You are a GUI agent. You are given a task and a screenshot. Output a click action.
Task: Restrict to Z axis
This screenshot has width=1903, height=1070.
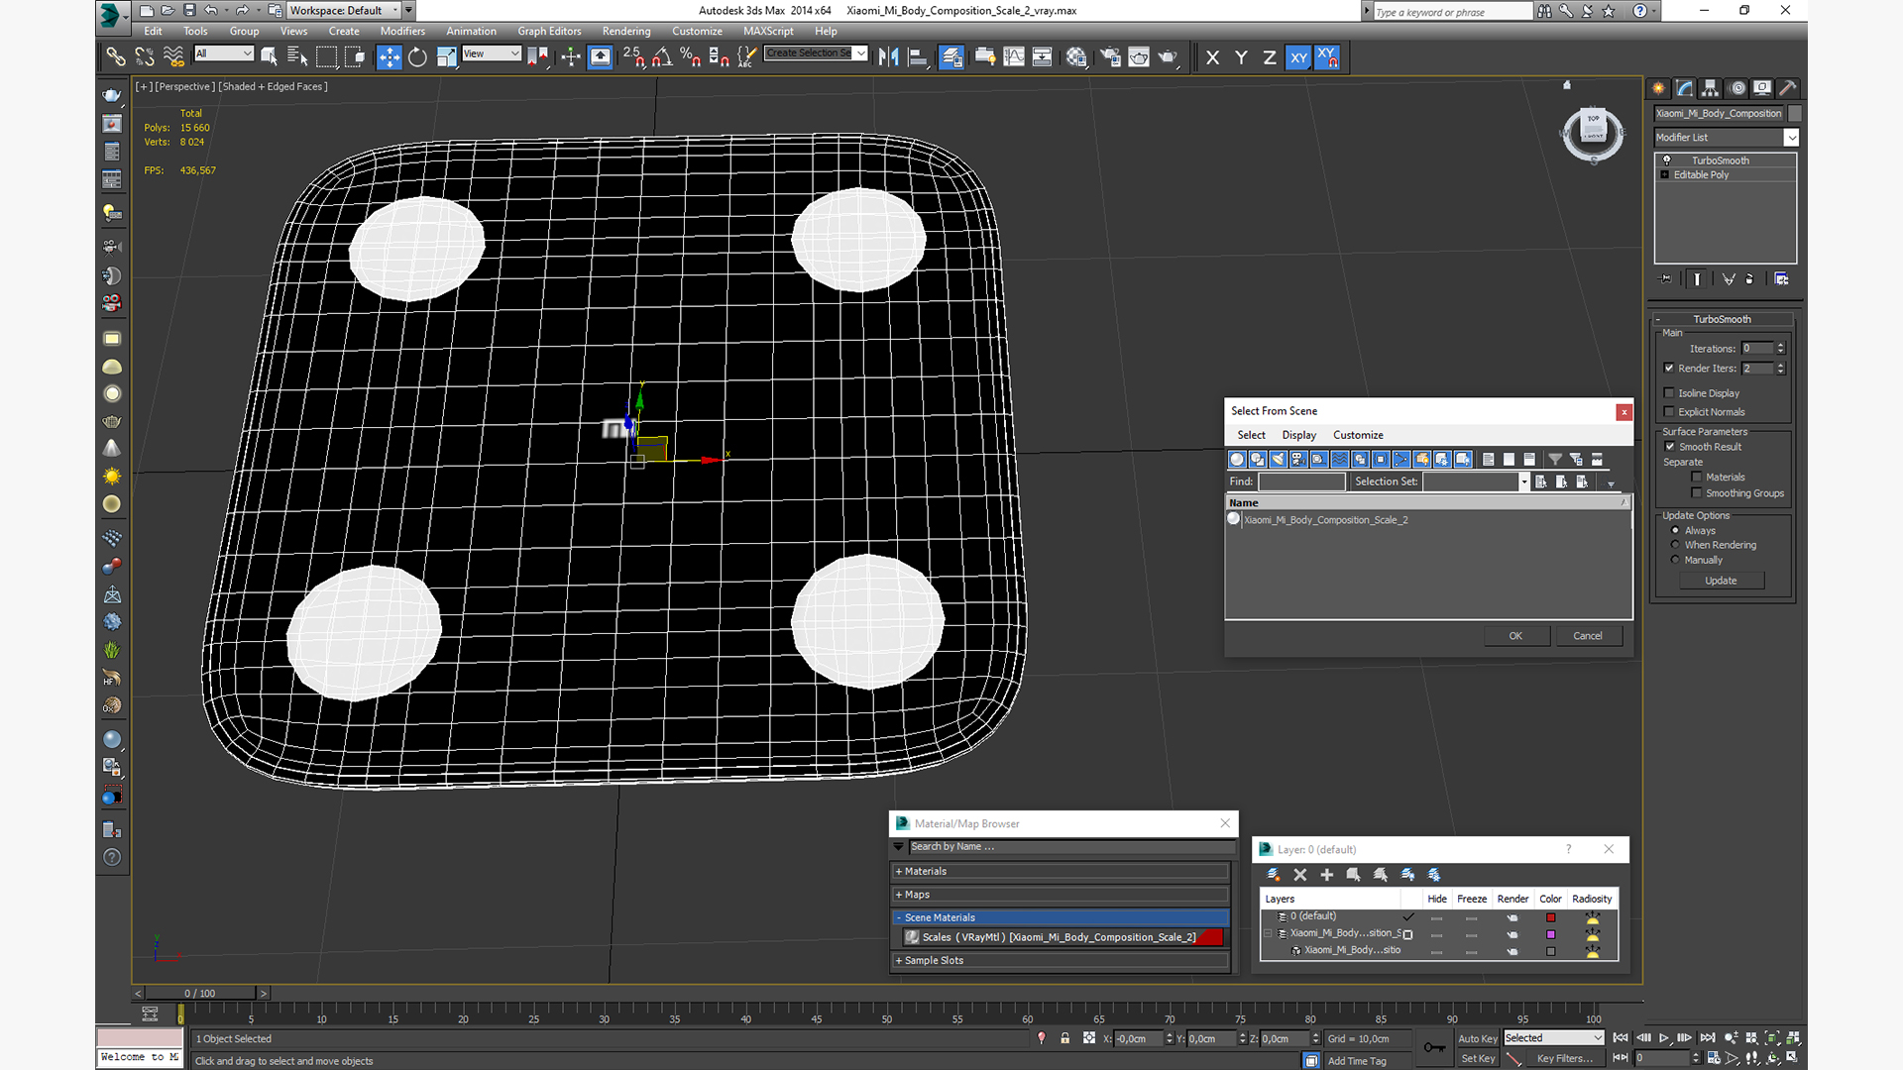[1270, 57]
